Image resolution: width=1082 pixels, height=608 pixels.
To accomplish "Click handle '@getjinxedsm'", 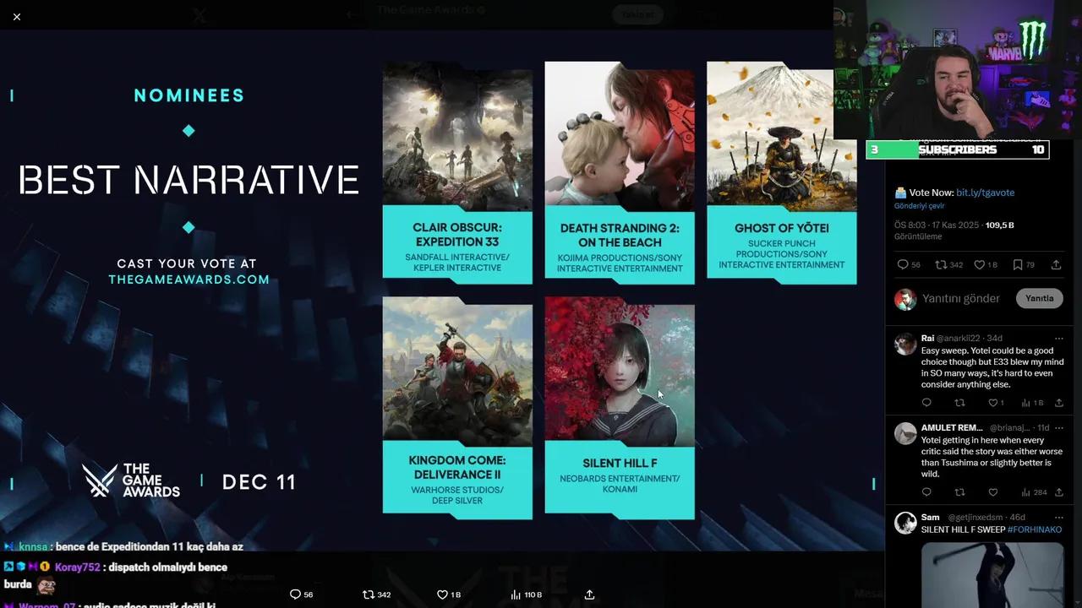I will (x=974, y=518).
